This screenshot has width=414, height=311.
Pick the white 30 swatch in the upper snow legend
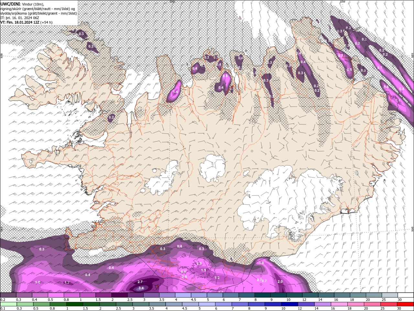pyautogui.click(x=406, y=295)
